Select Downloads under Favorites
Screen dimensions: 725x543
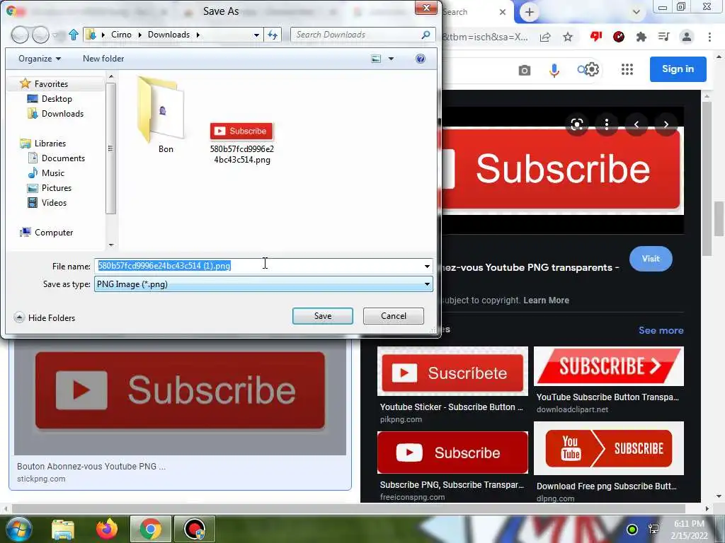pyautogui.click(x=62, y=114)
